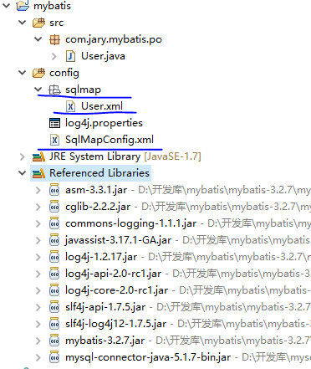The image size is (311, 369).
Task: Click the sqlmap package icon
Action: click(54, 90)
